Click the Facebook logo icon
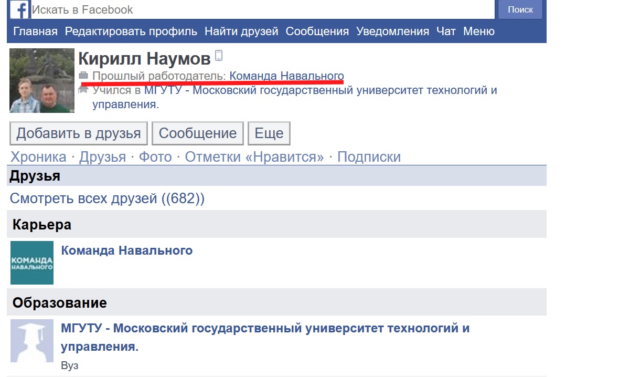 19,9
